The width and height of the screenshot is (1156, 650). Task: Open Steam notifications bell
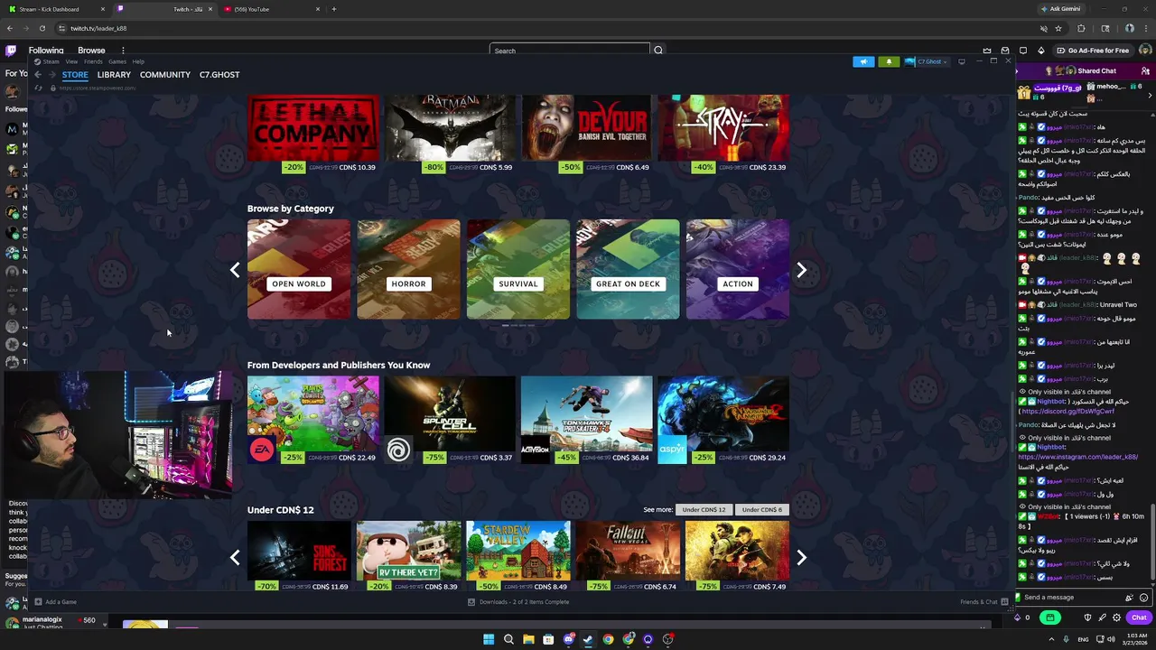[889, 61]
